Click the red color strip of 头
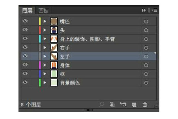The image size is (178, 119). pos(40,30)
